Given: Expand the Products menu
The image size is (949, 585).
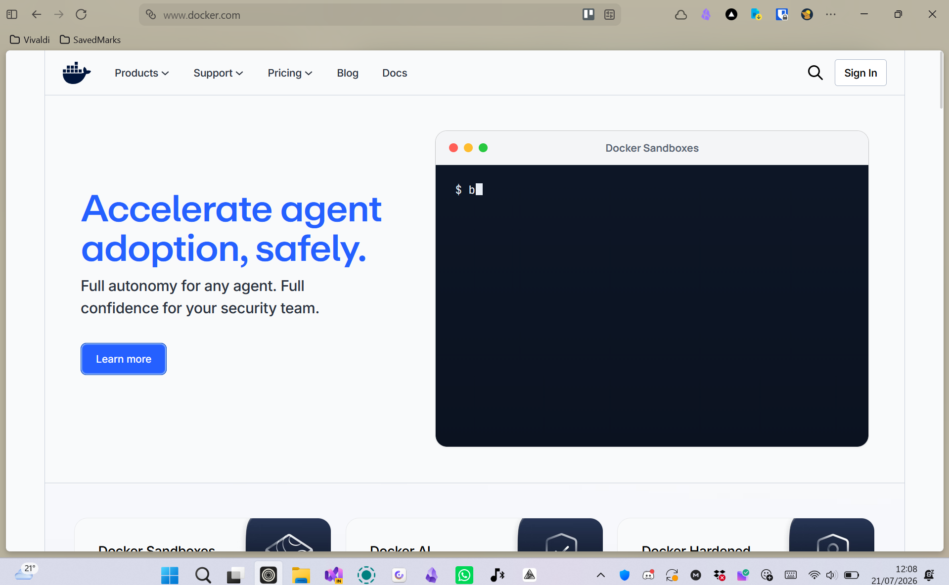Looking at the screenshot, I should pos(142,73).
